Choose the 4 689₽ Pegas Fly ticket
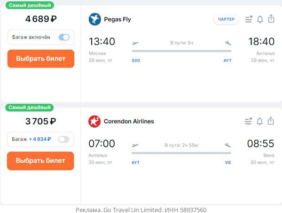This screenshot has height=213, width=282. click(41, 59)
